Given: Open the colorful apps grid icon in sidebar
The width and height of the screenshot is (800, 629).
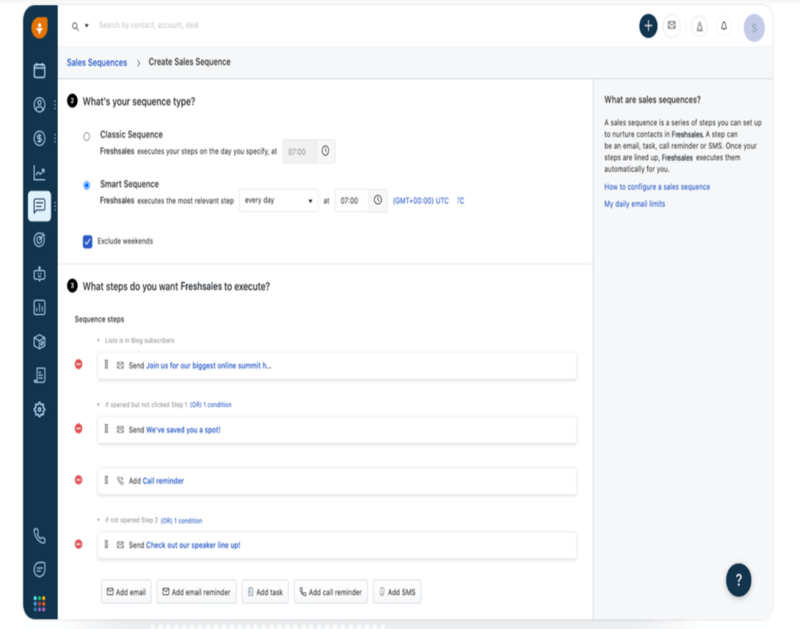Looking at the screenshot, I should (x=40, y=603).
